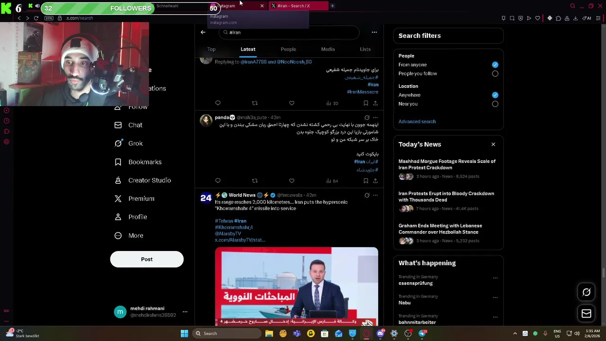Viewport: 606px width, 341px height.
Task: Open the Opera AI button
Action: pyautogui.click(x=587, y=18)
